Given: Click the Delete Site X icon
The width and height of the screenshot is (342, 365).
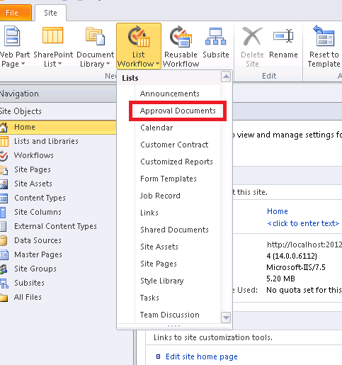Looking at the screenshot, I should click(x=252, y=36).
